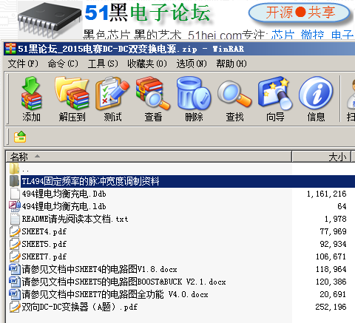355x323 pixels.
Task: Open the 收藏夹(O) menu
Action: tap(147, 64)
